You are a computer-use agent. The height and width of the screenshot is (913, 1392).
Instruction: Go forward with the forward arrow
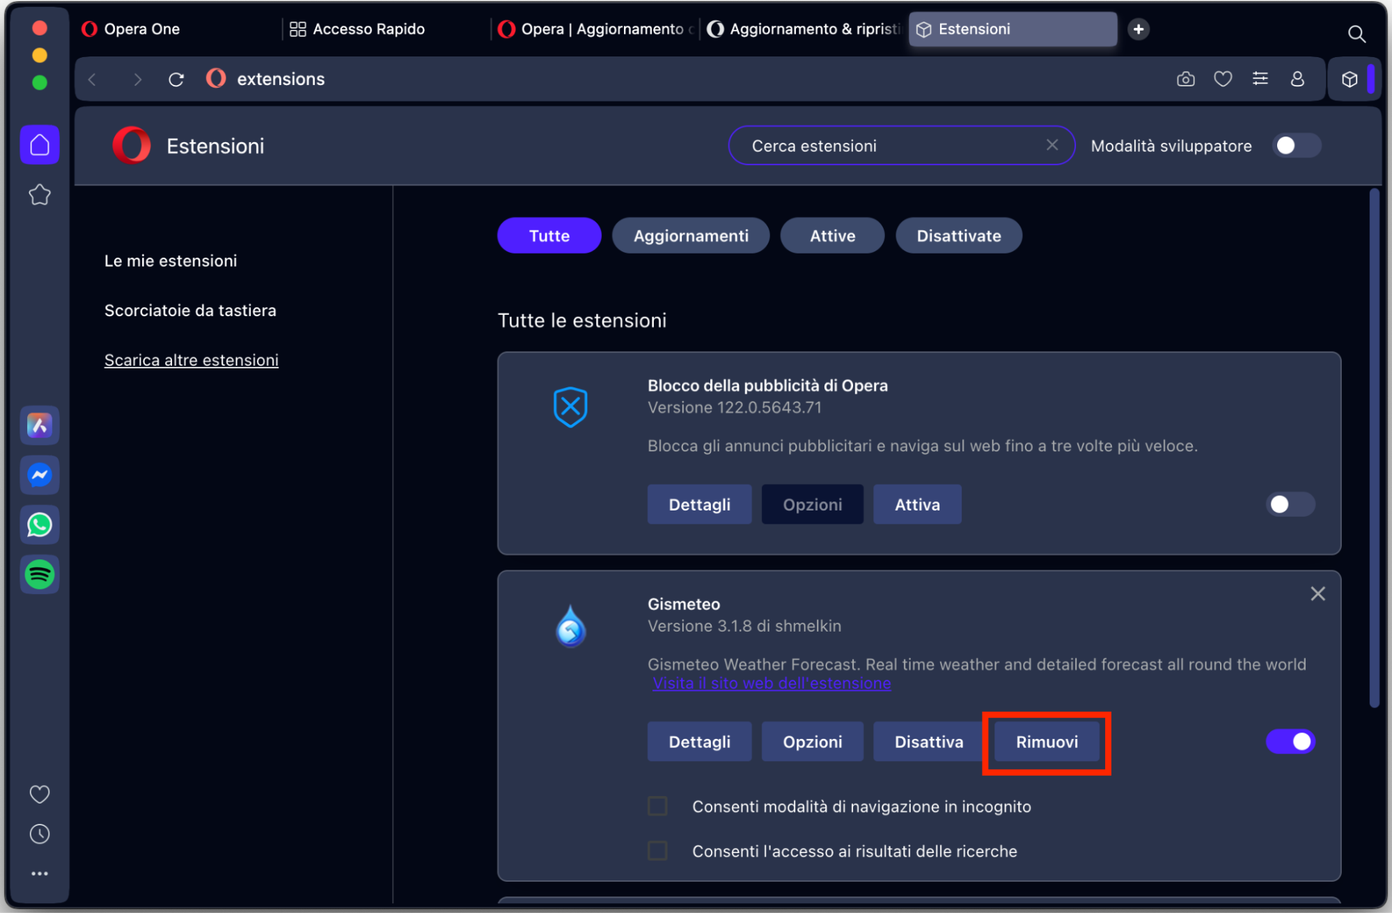(137, 79)
